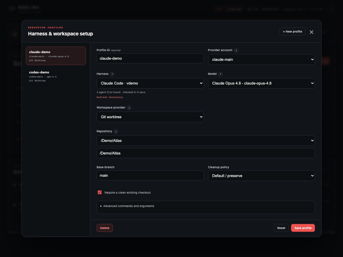The width and height of the screenshot is (343, 257).
Task: Open help icon next to Model label
Action: coord(220,74)
